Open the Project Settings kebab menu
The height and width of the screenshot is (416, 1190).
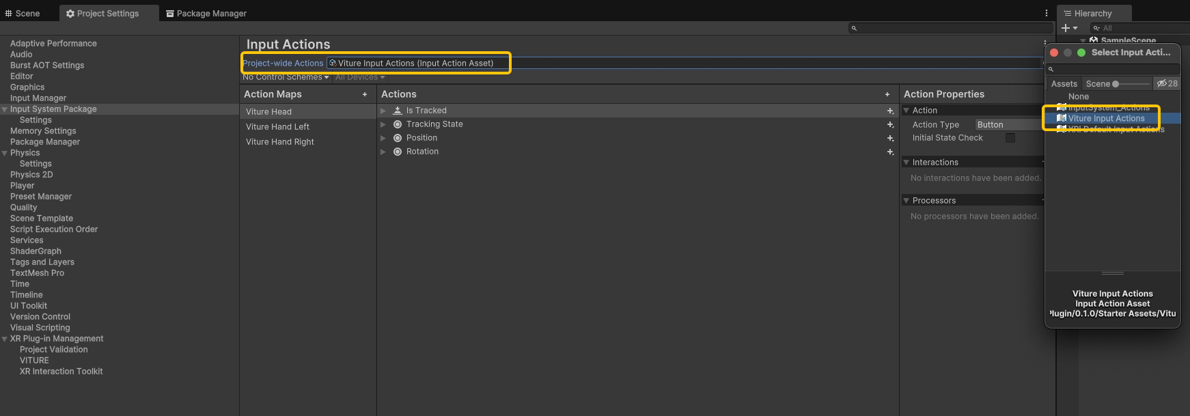(1046, 13)
